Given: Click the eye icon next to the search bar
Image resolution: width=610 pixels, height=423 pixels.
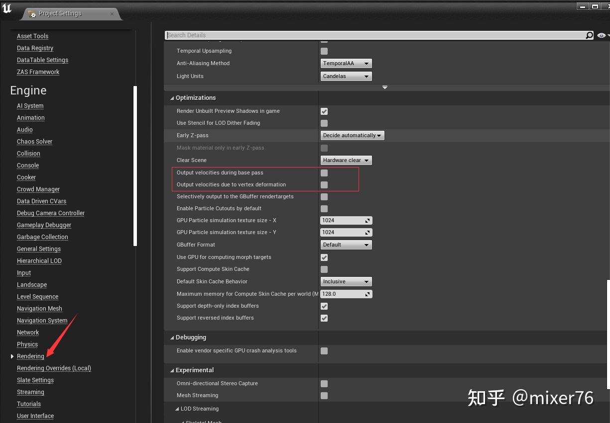Looking at the screenshot, I should pyautogui.click(x=602, y=35).
